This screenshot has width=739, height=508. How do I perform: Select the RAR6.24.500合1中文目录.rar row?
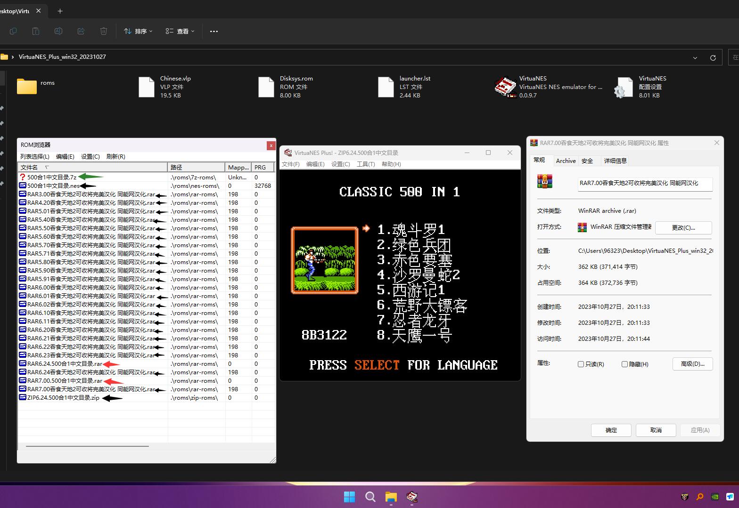pyautogui.click(x=146, y=363)
